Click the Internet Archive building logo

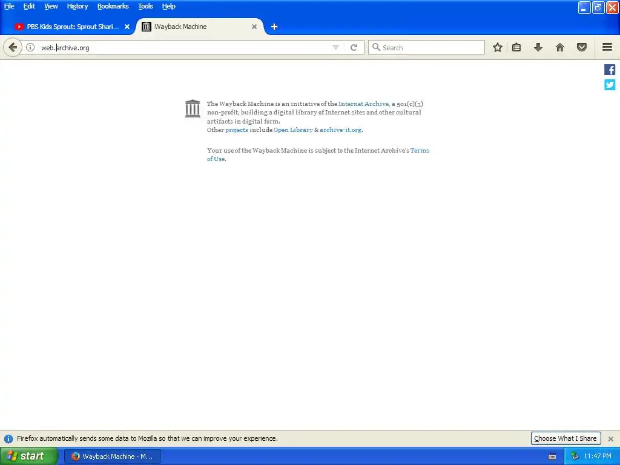[193, 108]
